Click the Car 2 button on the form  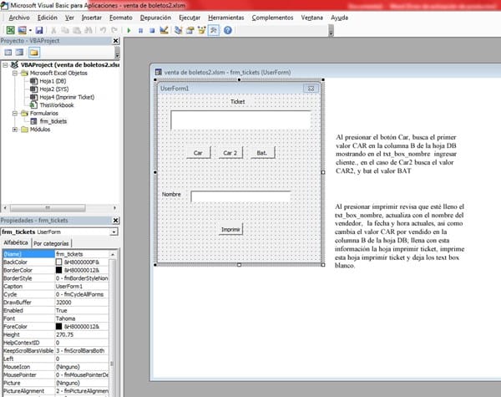[x=229, y=153]
